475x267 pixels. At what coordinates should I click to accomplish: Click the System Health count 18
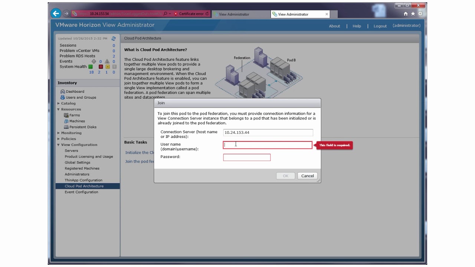pos(91,72)
